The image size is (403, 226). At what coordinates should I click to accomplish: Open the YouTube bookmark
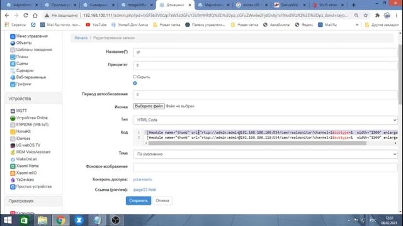pos(96,25)
